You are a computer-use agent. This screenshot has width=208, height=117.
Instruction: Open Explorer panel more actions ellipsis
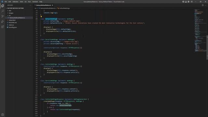tap(31, 5)
